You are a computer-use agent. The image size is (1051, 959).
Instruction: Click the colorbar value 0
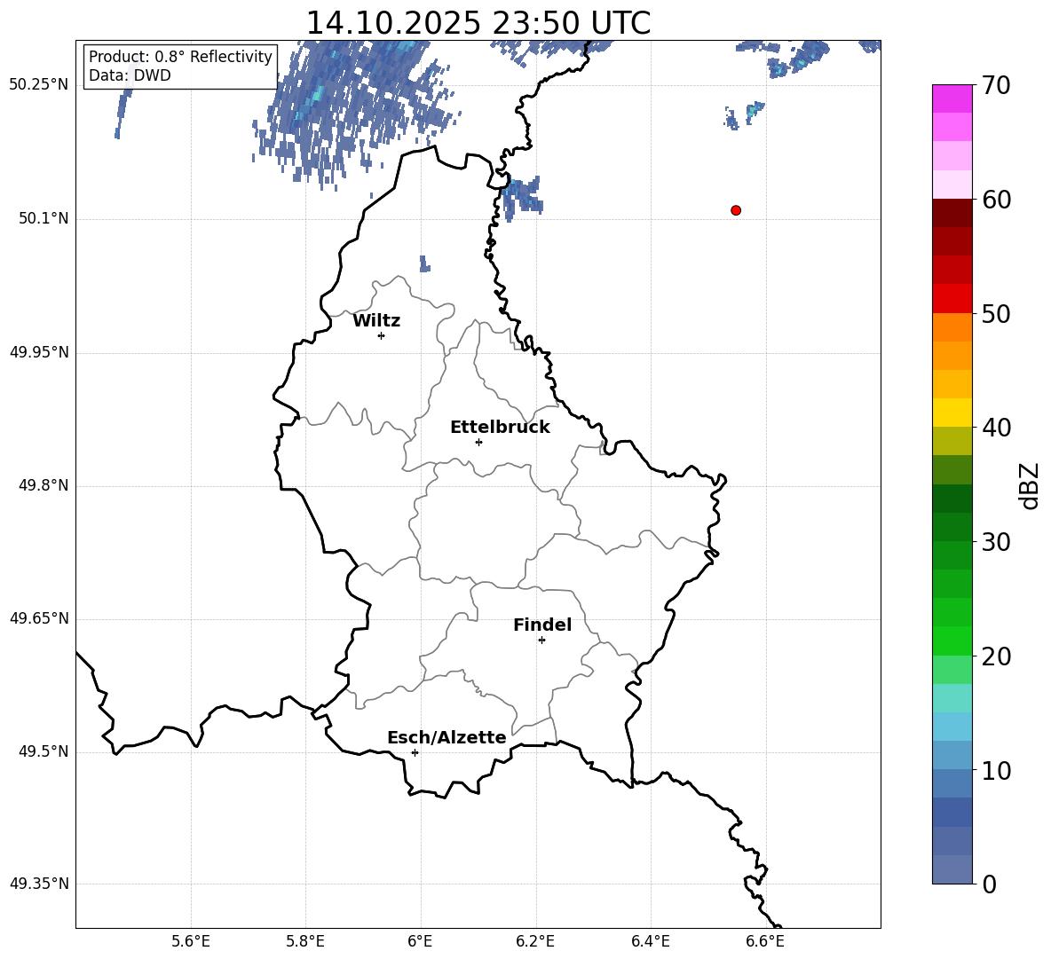click(x=990, y=884)
